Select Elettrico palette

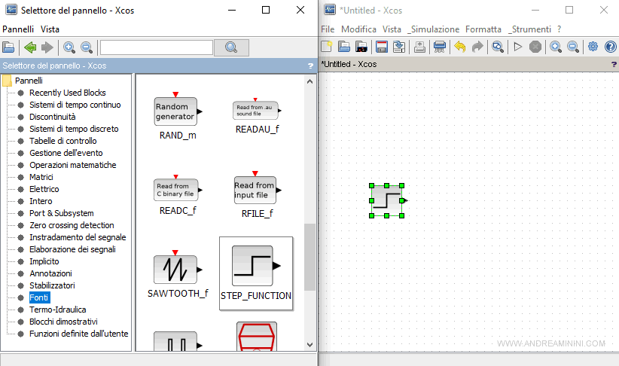pos(44,189)
